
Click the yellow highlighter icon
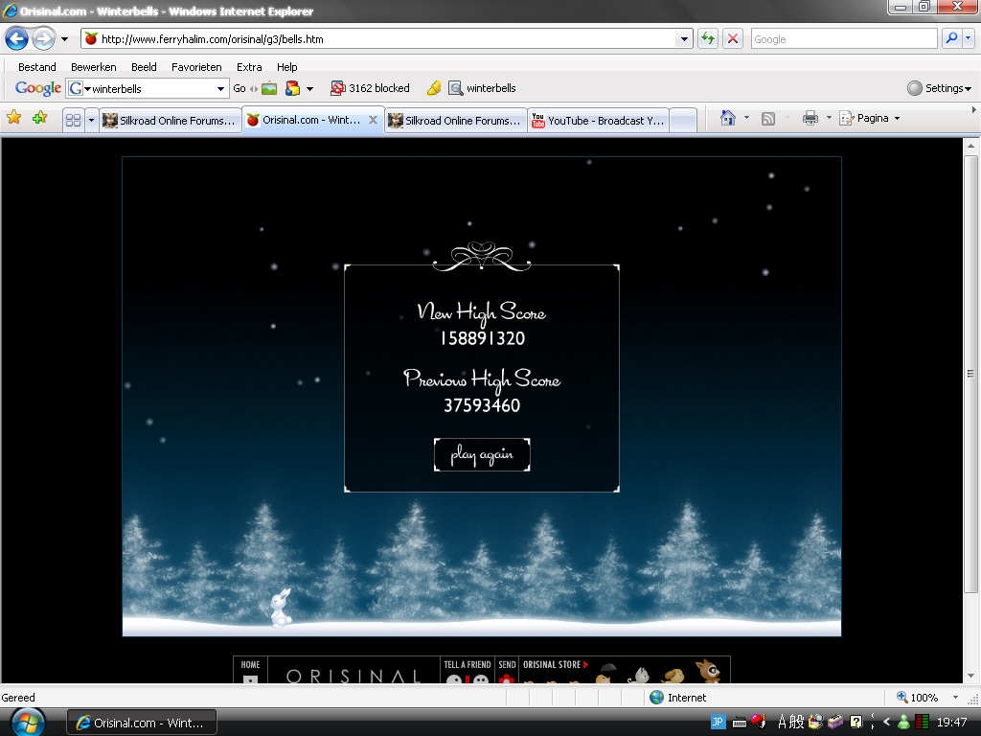point(434,88)
